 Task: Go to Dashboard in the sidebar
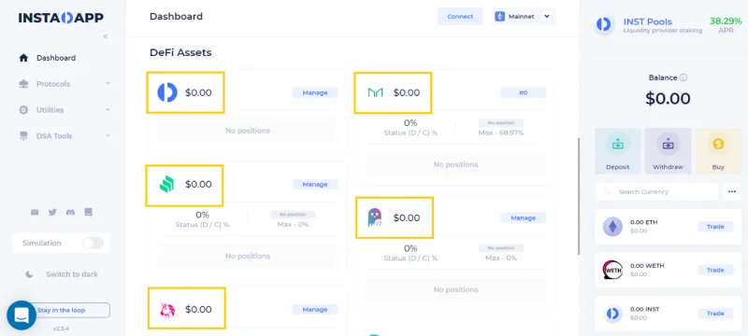tap(56, 58)
